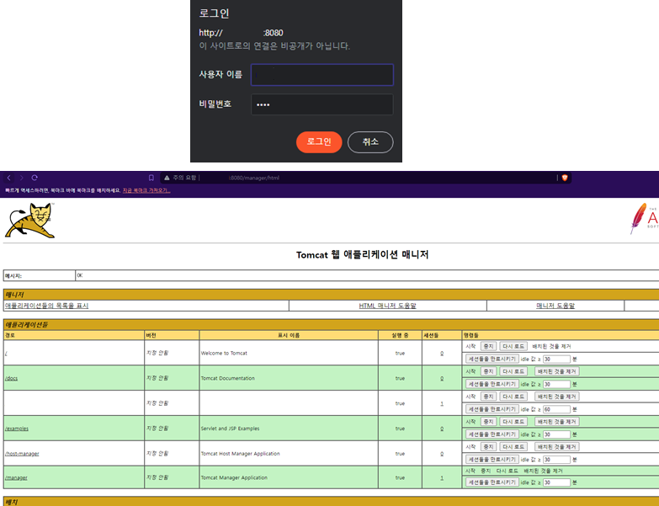Click the bookmark icon beside the address bar

[x=151, y=178]
